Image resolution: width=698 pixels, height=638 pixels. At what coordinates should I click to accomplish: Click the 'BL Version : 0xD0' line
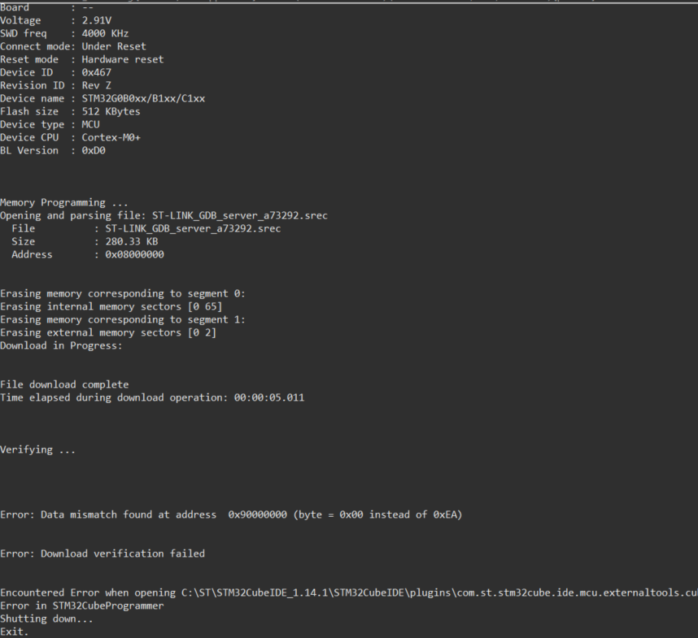click(53, 150)
